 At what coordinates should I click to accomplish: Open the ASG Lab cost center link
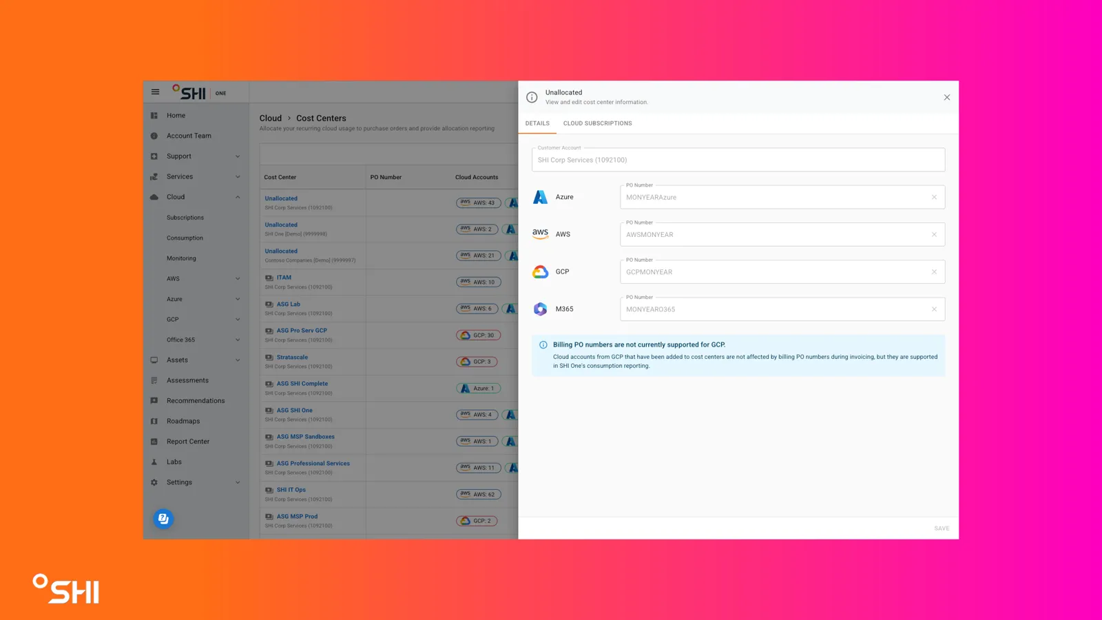coord(289,304)
